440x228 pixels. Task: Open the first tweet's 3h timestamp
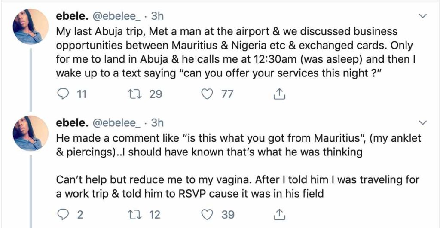click(x=157, y=16)
